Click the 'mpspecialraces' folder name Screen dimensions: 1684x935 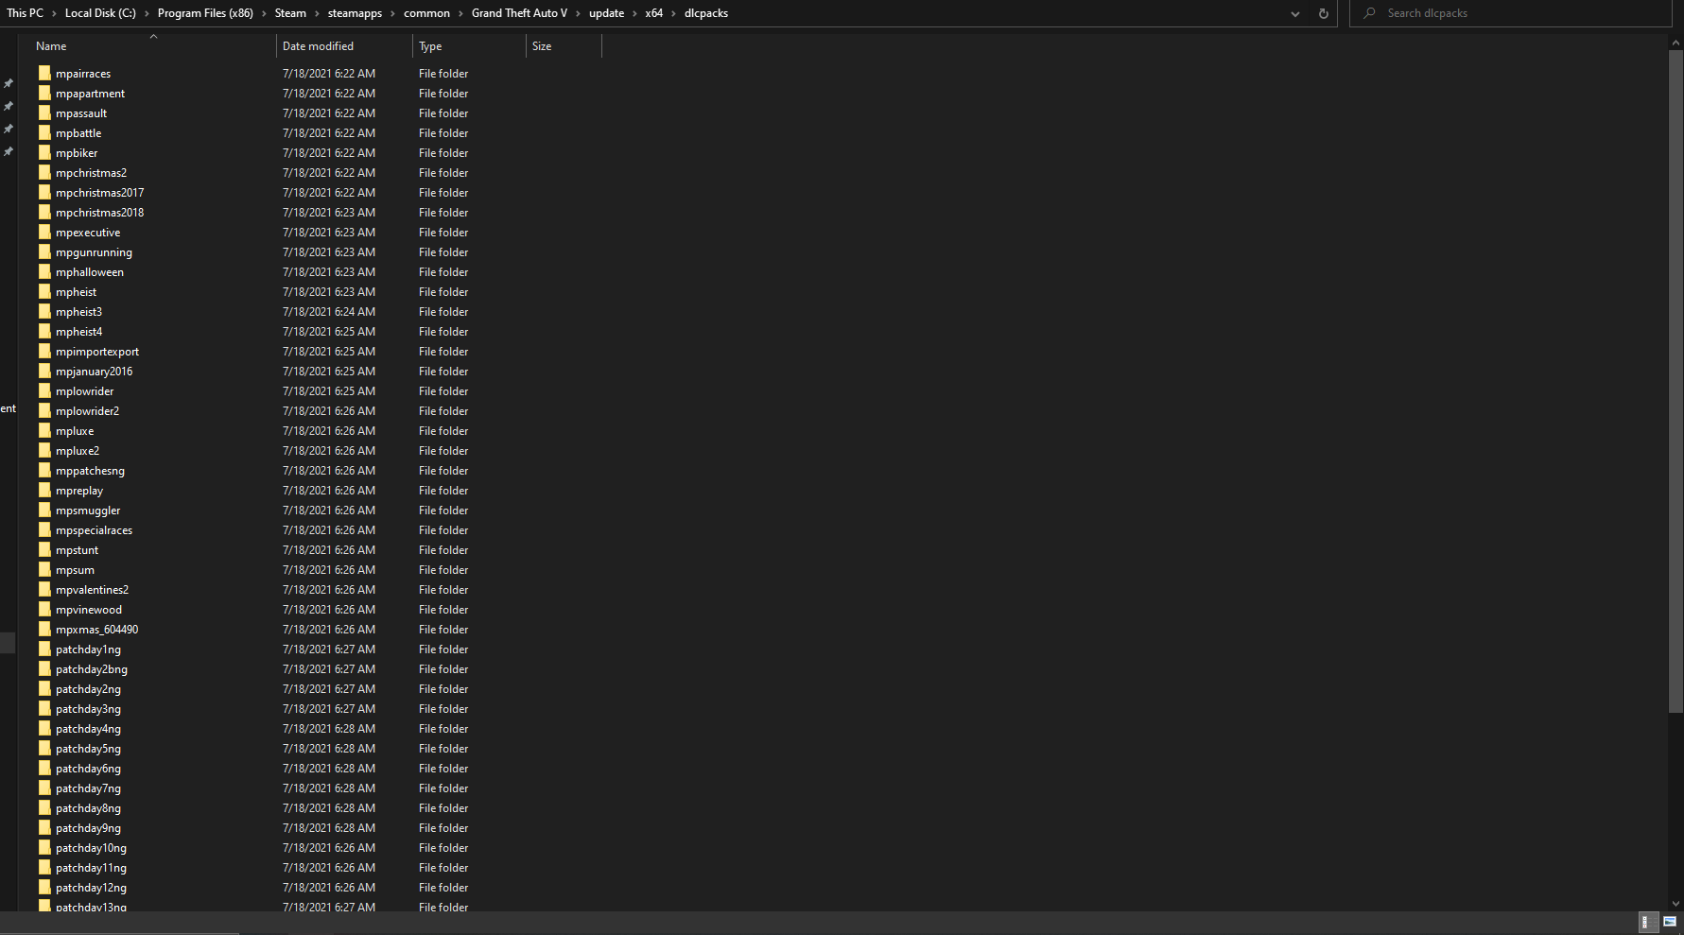coord(94,530)
